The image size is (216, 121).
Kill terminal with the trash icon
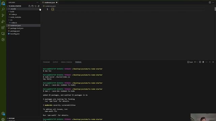coord(203,62)
